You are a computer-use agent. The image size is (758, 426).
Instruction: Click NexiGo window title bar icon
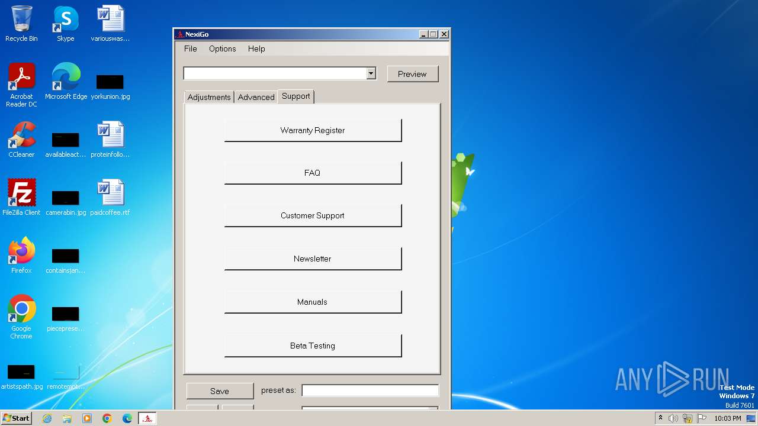point(180,34)
